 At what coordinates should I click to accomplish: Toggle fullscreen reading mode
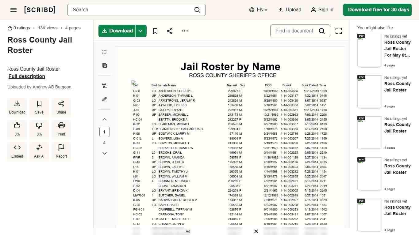click(x=338, y=31)
